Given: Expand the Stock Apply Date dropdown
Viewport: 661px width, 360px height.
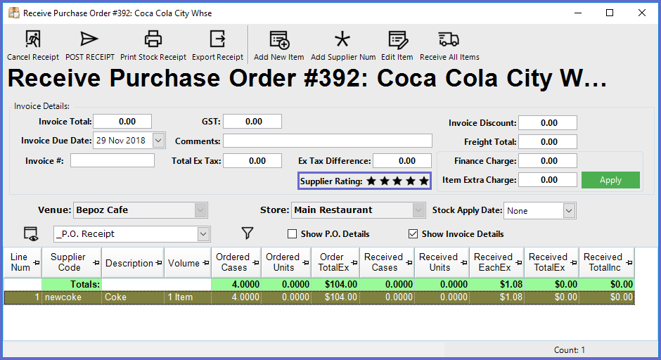Looking at the screenshot, I should (x=569, y=210).
